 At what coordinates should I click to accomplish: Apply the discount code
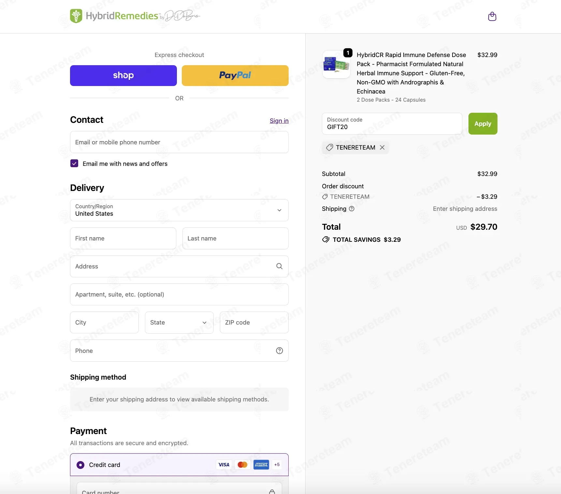[x=483, y=123]
